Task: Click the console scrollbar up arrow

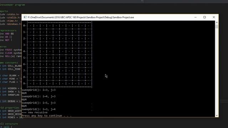Action: 217,22
